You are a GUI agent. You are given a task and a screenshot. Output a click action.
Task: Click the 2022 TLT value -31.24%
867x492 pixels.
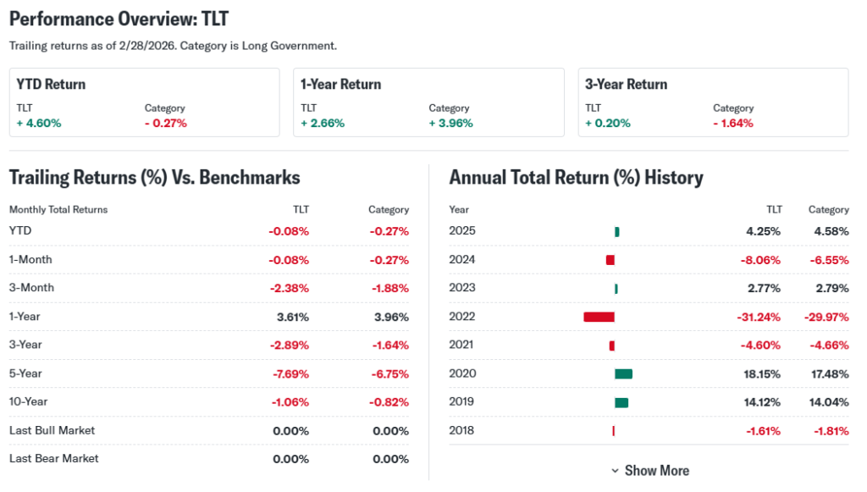757,317
